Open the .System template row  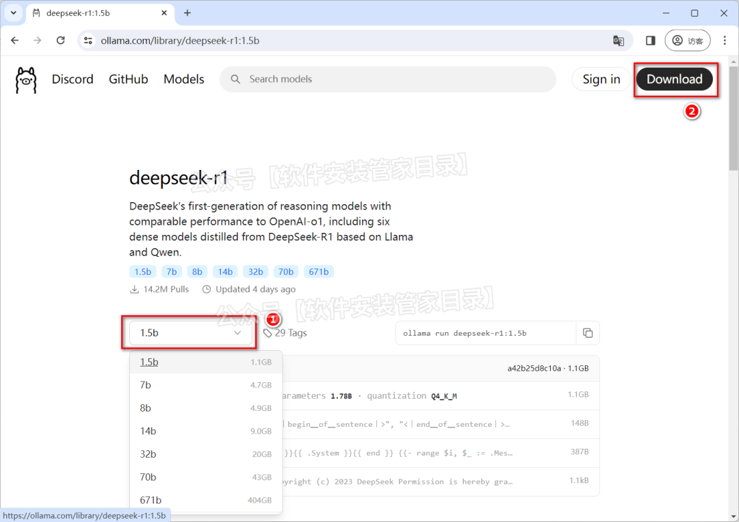(441, 453)
